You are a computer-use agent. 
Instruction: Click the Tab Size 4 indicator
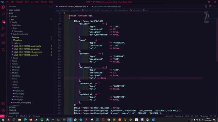(x=179, y=116)
